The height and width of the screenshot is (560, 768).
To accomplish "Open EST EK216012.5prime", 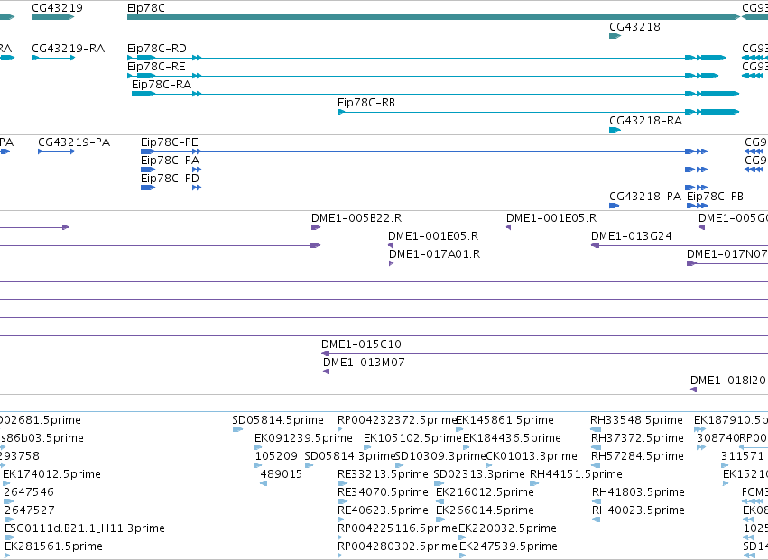I will tap(440, 501).
